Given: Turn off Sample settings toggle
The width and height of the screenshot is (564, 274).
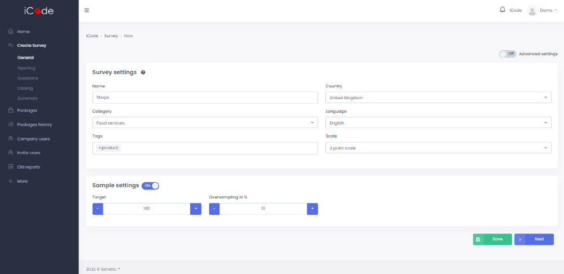Looking at the screenshot, I should point(151,185).
